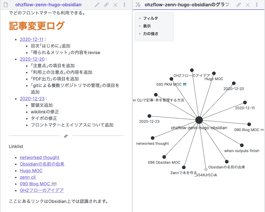This screenshot has width=265, height=212.
Task: Select the grey _x54XJrECvk graph node
Action: click(206, 169)
